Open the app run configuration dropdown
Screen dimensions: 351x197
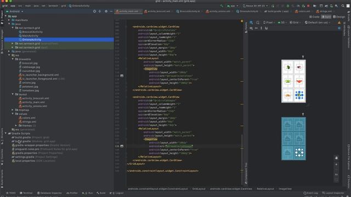(233, 6)
